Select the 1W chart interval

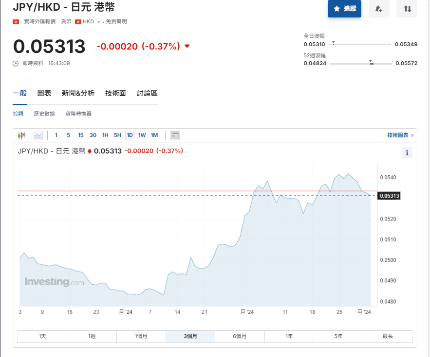click(x=142, y=135)
